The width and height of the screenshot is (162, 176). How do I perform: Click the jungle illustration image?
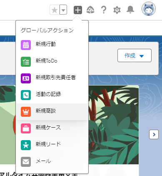coord(114,125)
